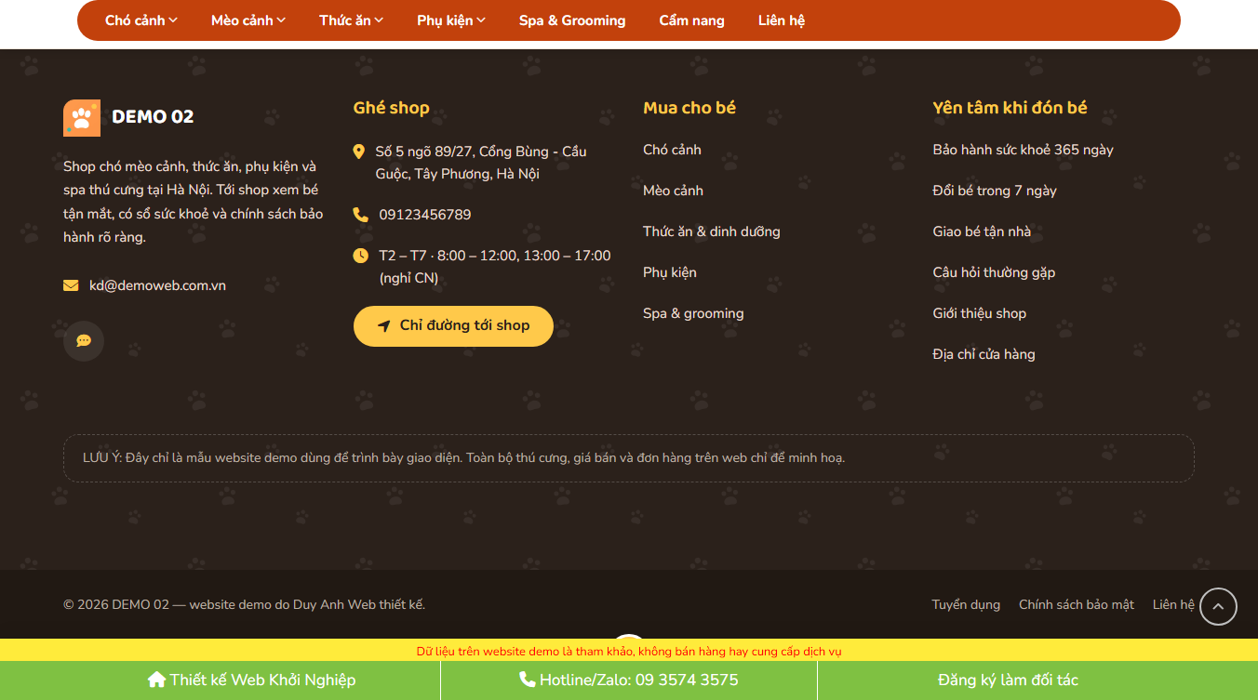Visit the Thức ăn & dinh dưỡng link
Viewport: 1258px width, 700px height.
(x=712, y=231)
